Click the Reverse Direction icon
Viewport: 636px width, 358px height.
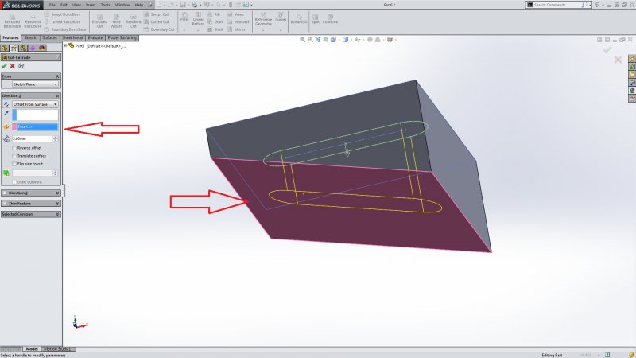(x=6, y=104)
